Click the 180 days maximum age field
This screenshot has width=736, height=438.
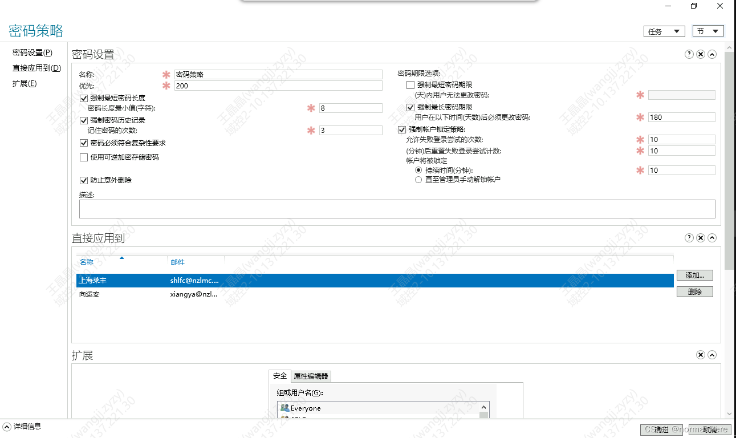coord(681,117)
